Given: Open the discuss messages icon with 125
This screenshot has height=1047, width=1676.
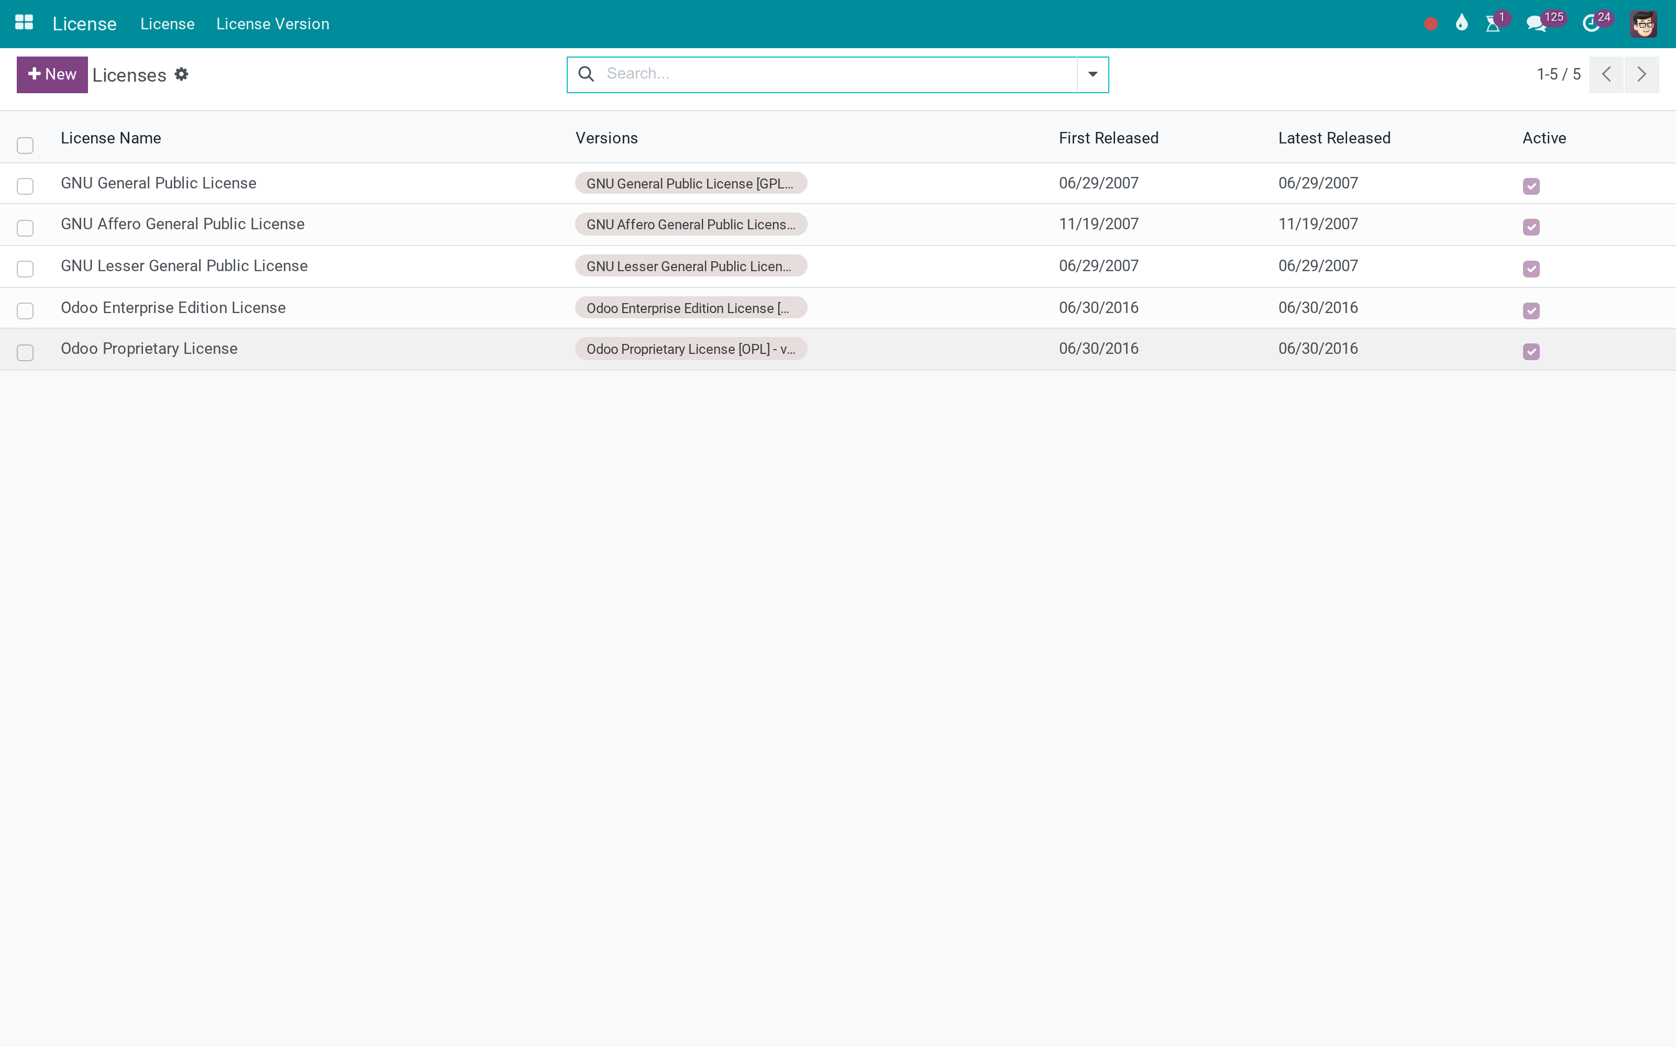Looking at the screenshot, I should [1536, 24].
